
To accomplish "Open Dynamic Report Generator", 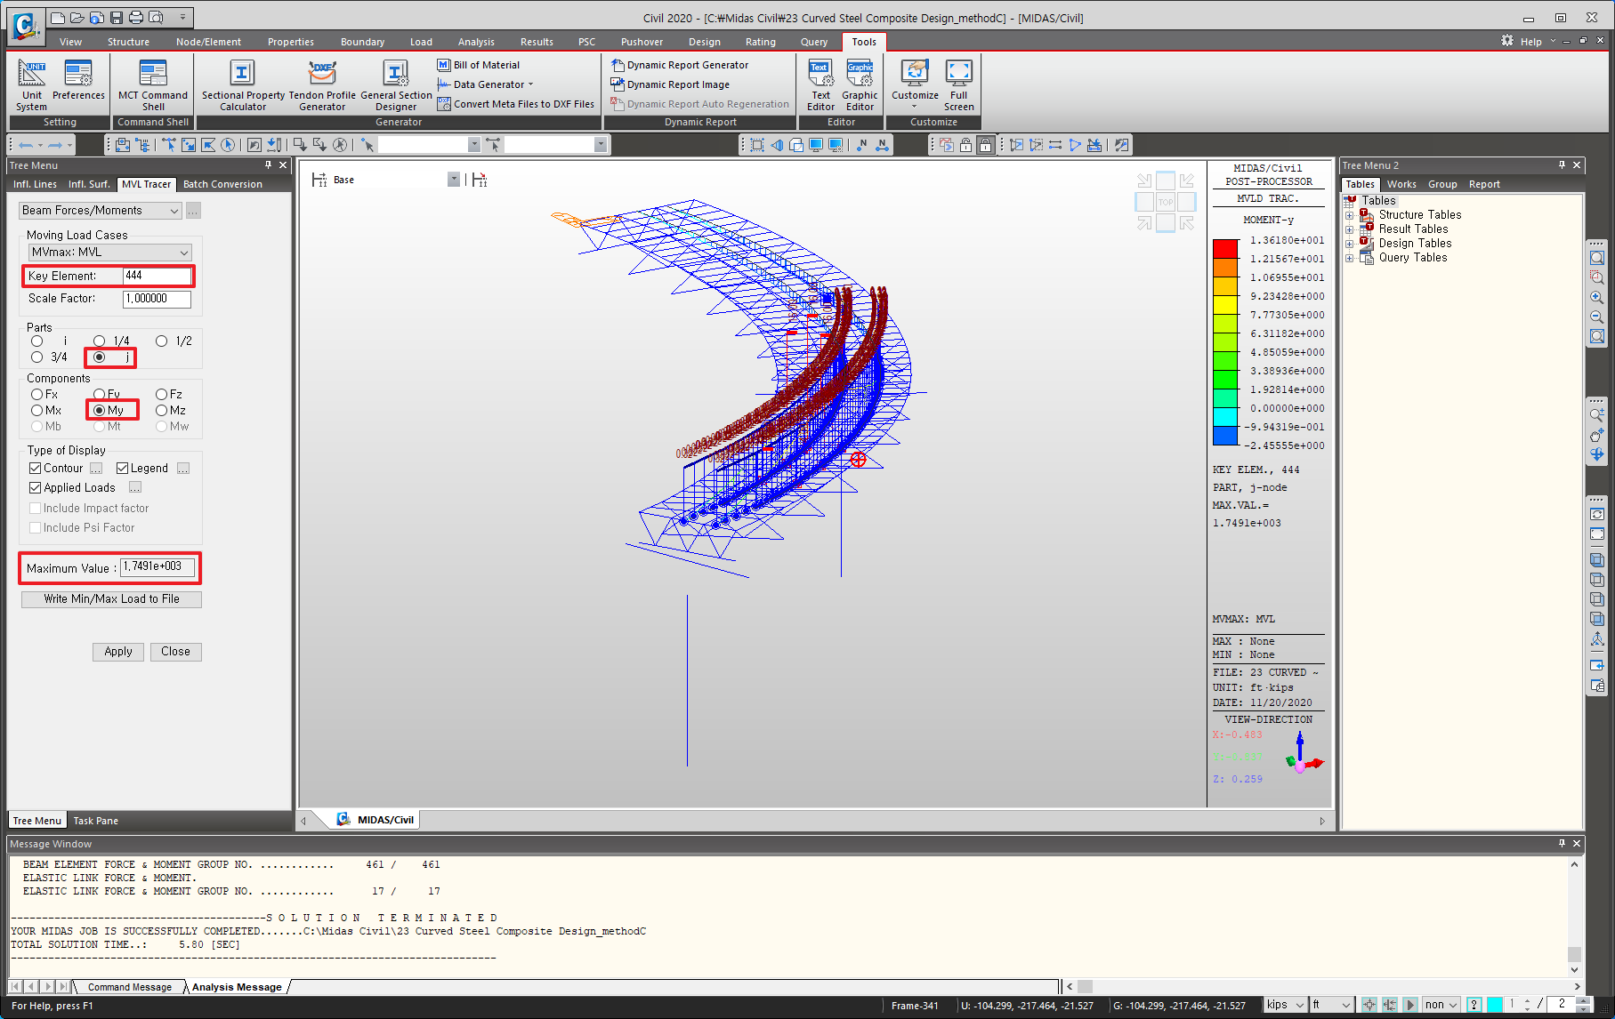I will coord(680,65).
